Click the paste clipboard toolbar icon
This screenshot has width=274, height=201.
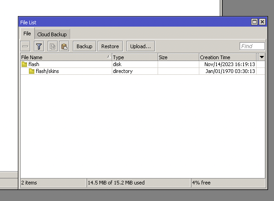click(64, 46)
